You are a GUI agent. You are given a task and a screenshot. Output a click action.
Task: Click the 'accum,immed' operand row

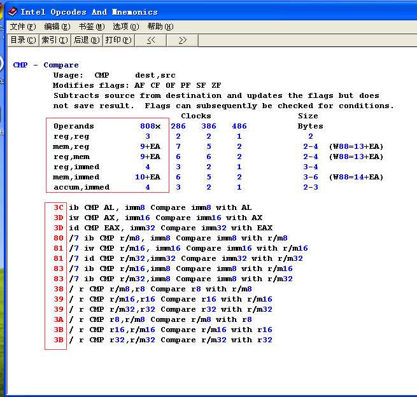click(81, 187)
